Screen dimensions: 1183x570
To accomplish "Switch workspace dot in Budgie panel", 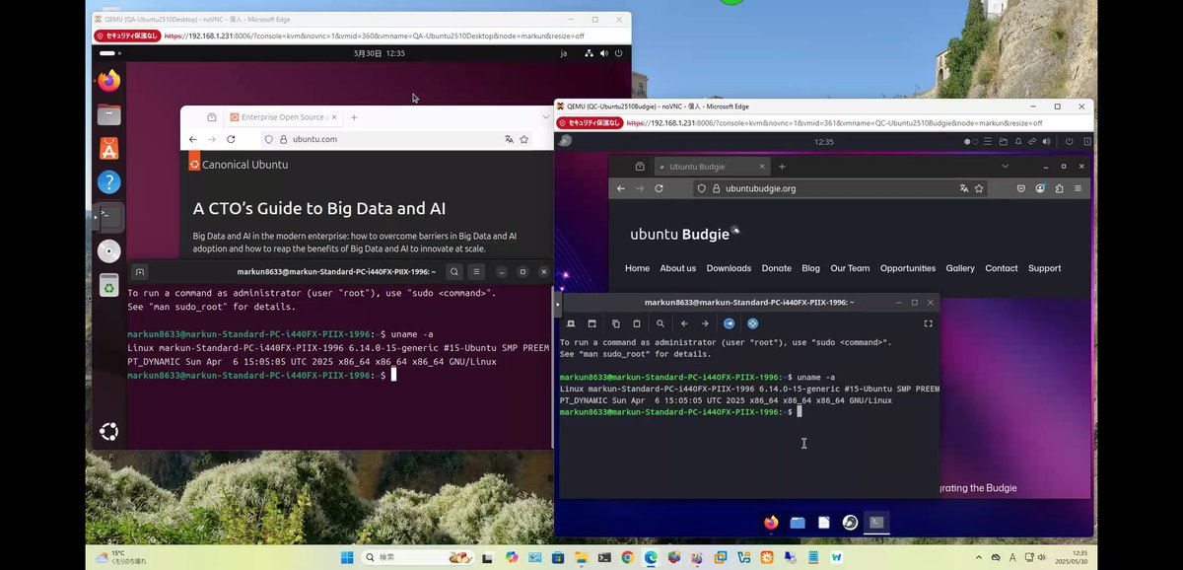I will 973,141.
